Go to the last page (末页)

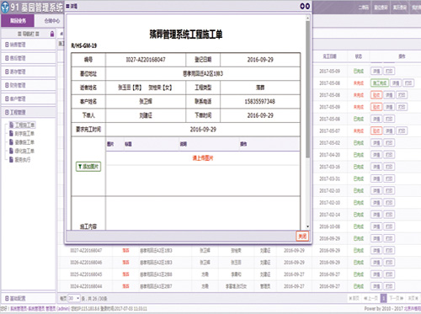[413, 298]
